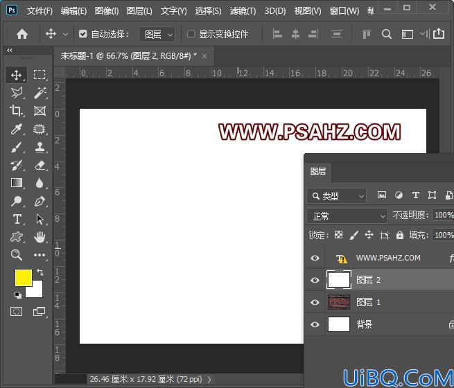This screenshot has height=388, width=454.
Task: Select the Crop tool
Action: 16,111
